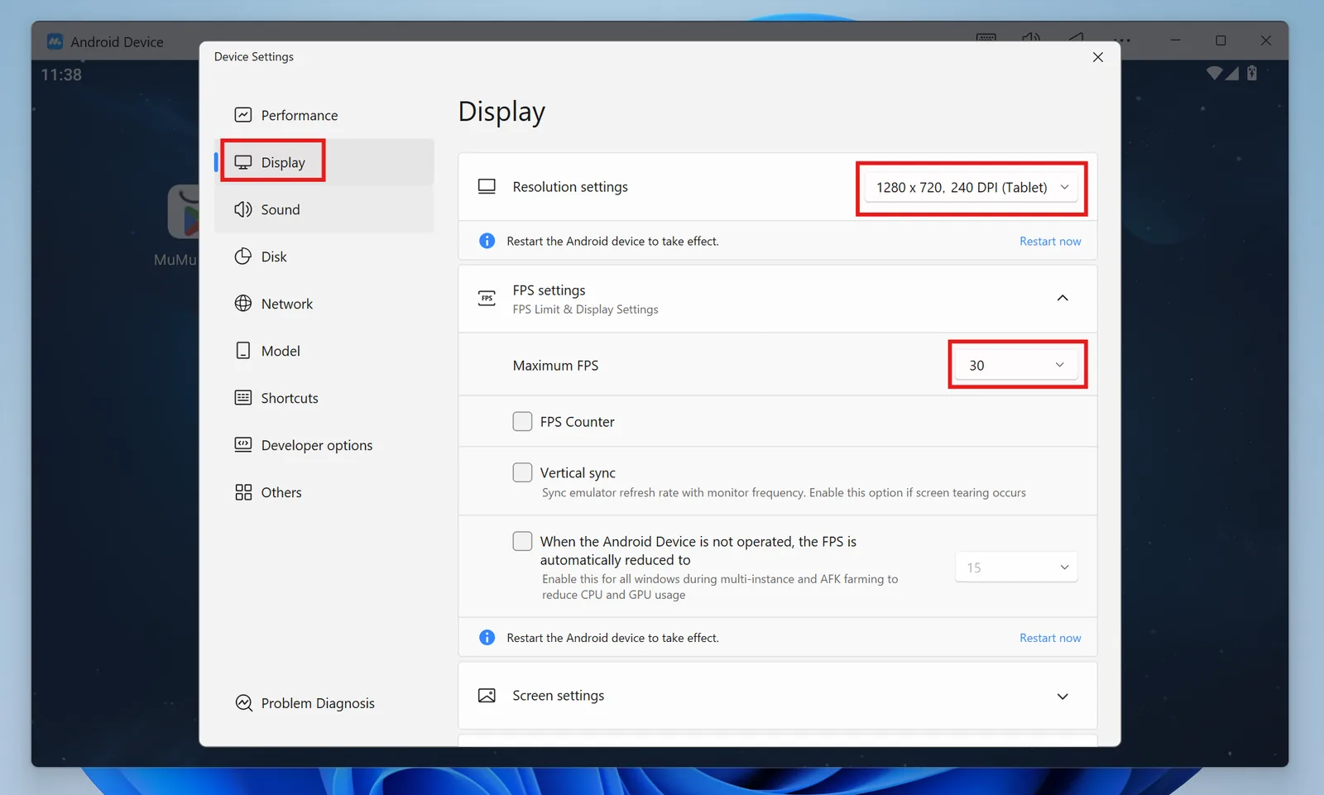The image size is (1324, 795).
Task: Click the keyboard icon in the Android Device title bar
Action: tap(986, 39)
